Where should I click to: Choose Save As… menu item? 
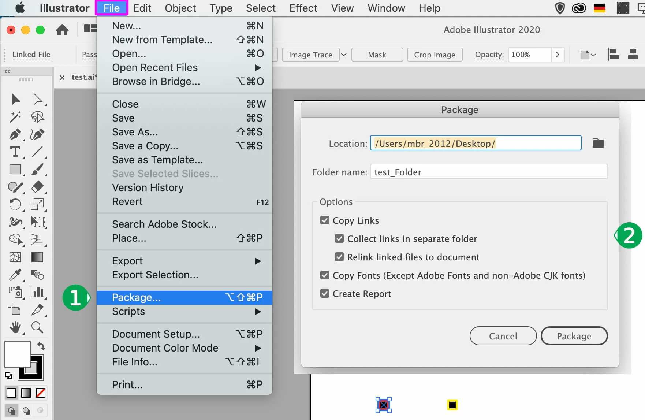184,132
